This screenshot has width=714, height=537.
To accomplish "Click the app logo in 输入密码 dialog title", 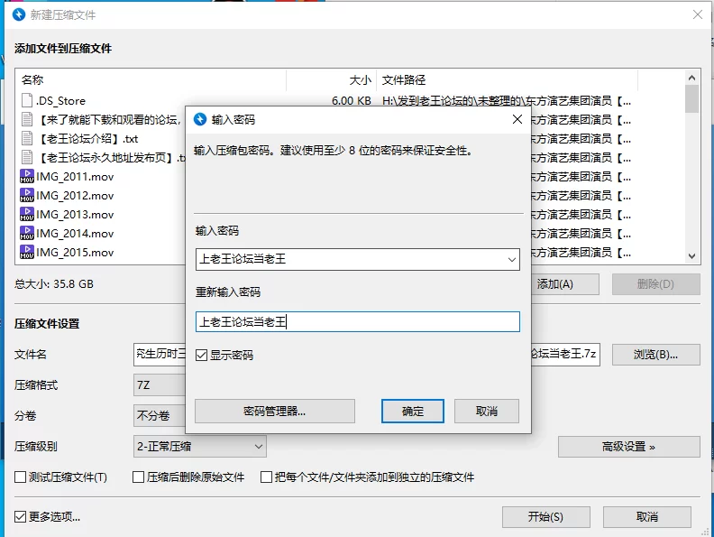I will 200,119.
